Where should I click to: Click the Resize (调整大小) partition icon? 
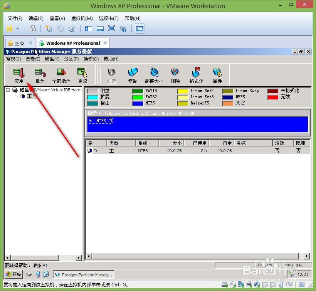pyautogui.click(x=154, y=76)
